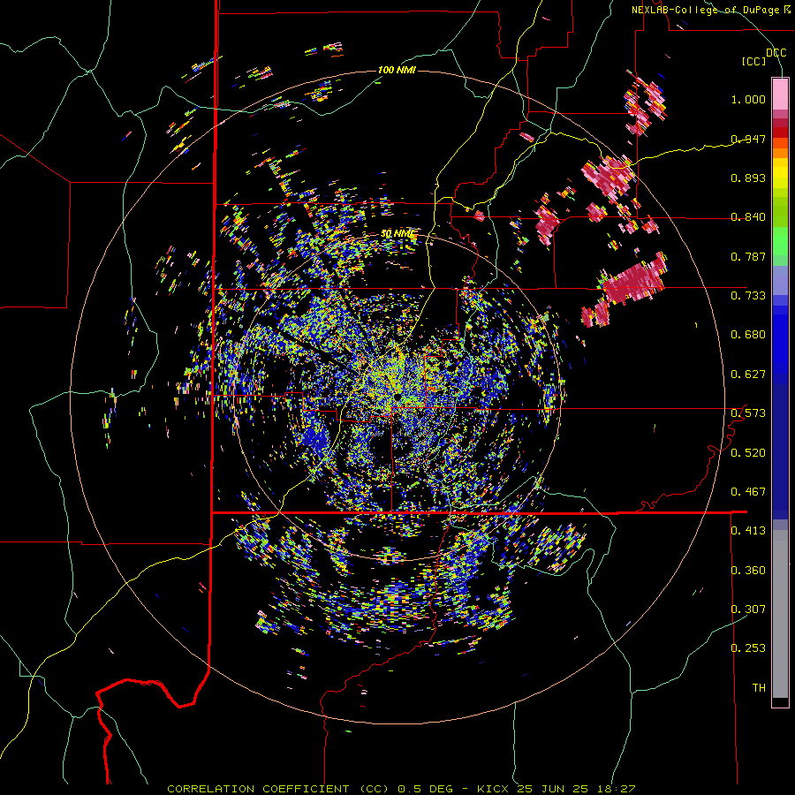Click the 0.307 legend value
This screenshot has width=795, height=795.
coord(748,609)
